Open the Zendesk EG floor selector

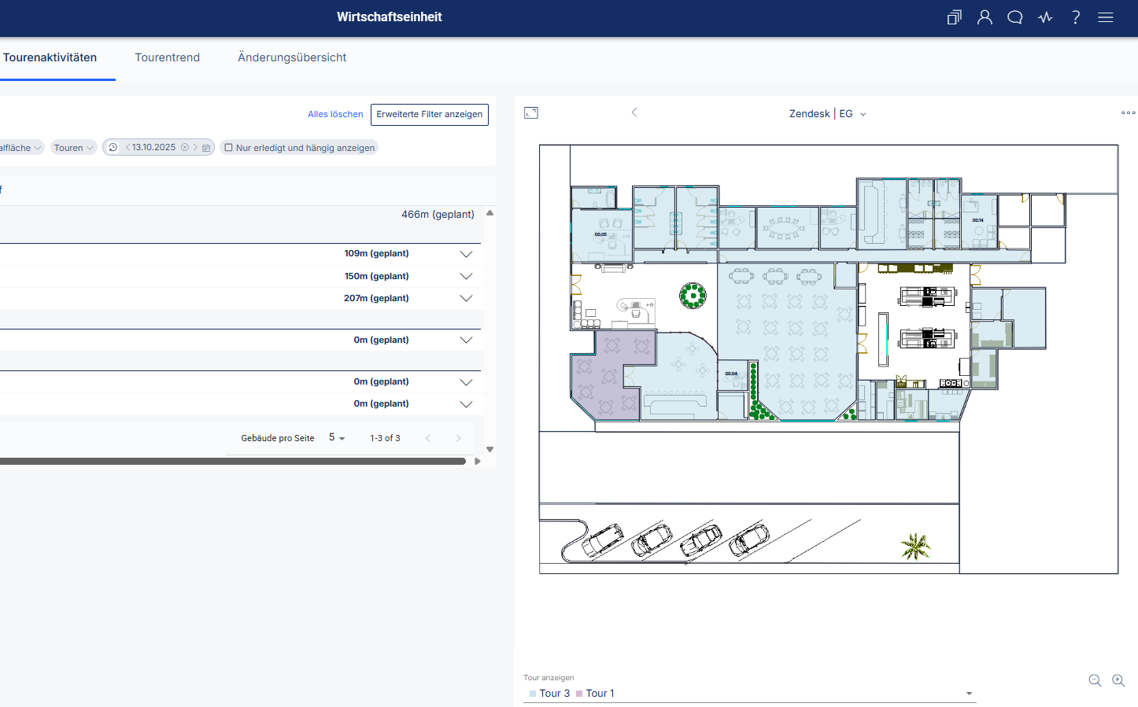tap(828, 114)
